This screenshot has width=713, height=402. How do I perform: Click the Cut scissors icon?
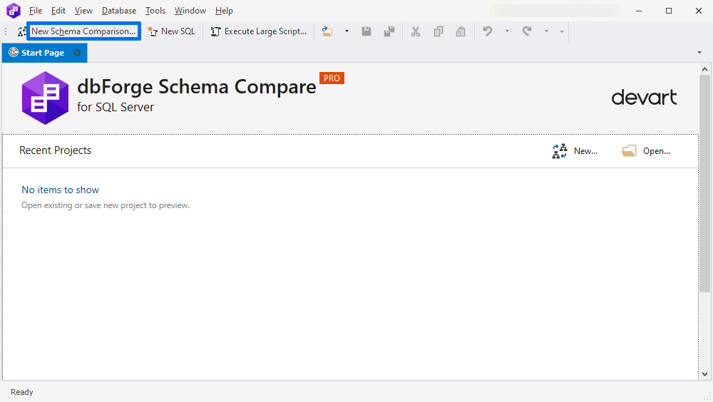(416, 31)
